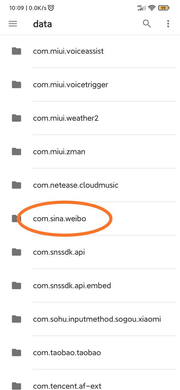The image size is (180, 390).
Task: Open the three-dot overflow menu
Action: coord(168,24)
